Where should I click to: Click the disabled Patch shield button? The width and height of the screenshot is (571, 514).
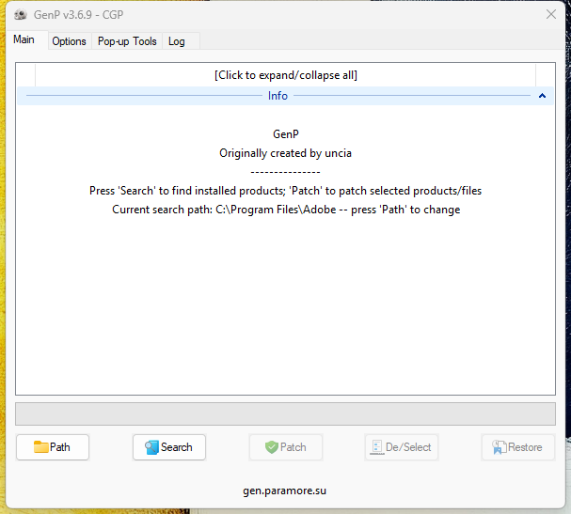(x=286, y=447)
